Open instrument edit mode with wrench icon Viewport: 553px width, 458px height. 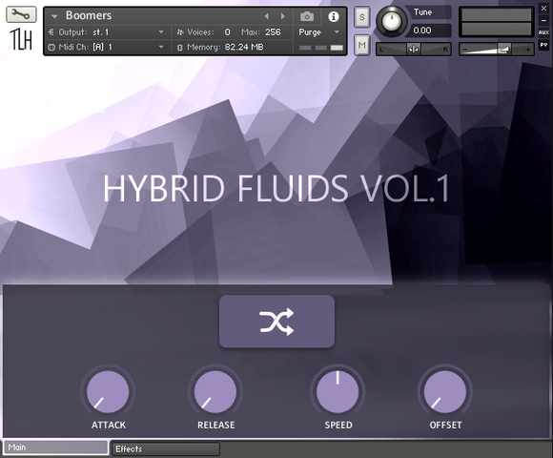pos(21,14)
